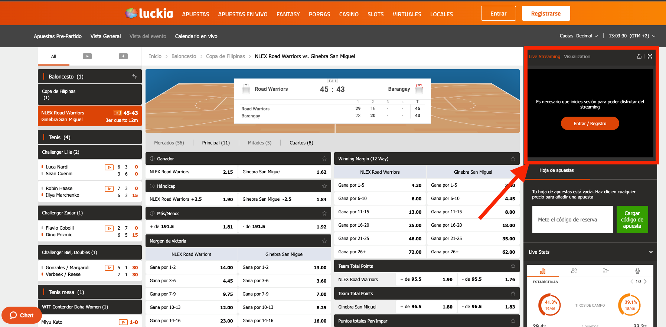The width and height of the screenshot is (666, 327).
Task: Go to Copa de Filipinas breadcrumb
Action: [x=225, y=56]
